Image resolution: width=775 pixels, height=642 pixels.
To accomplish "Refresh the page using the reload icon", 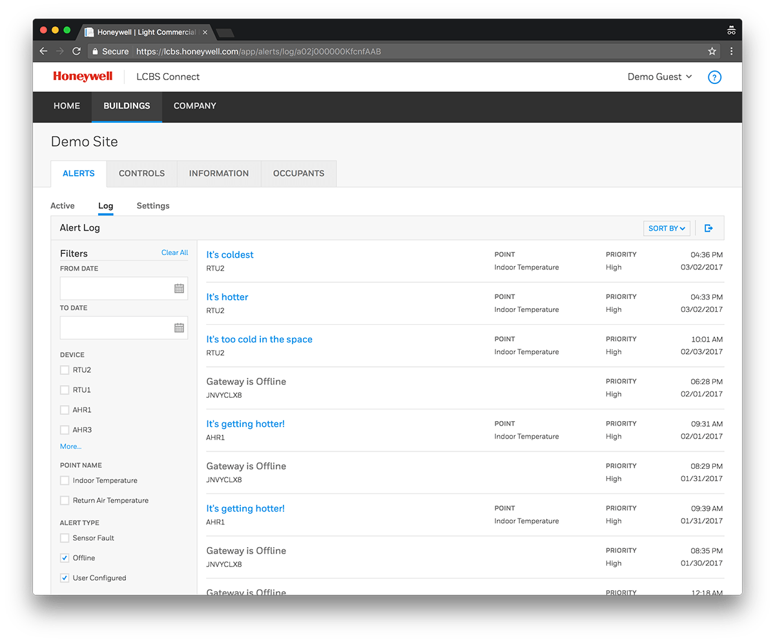I will [76, 51].
